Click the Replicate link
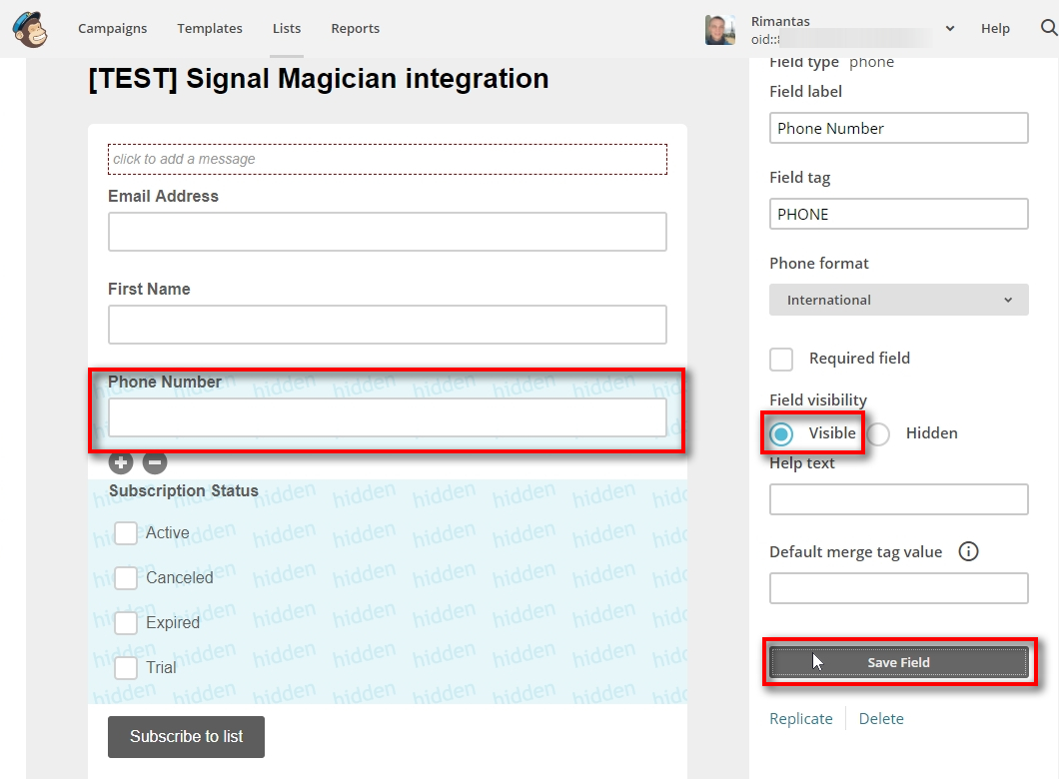The image size is (1059, 779). tap(800, 719)
